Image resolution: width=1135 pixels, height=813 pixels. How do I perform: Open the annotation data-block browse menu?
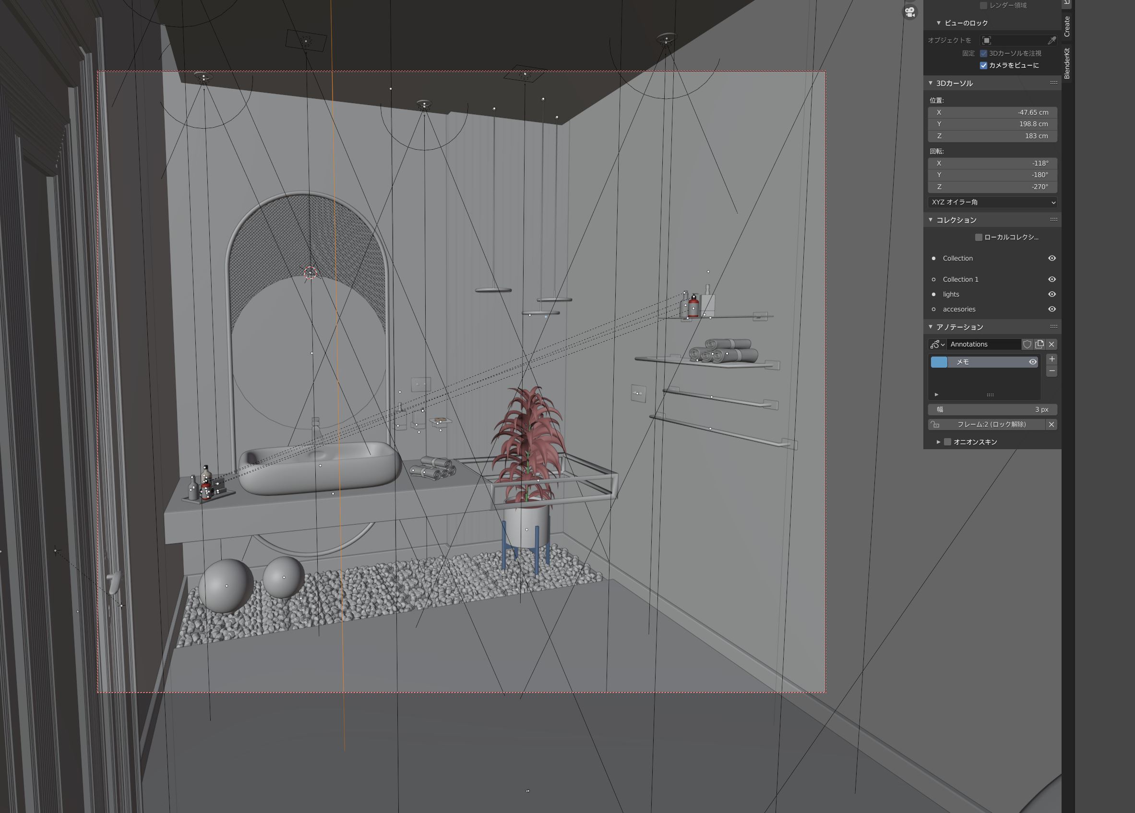pyautogui.click(x=937, y=344)
